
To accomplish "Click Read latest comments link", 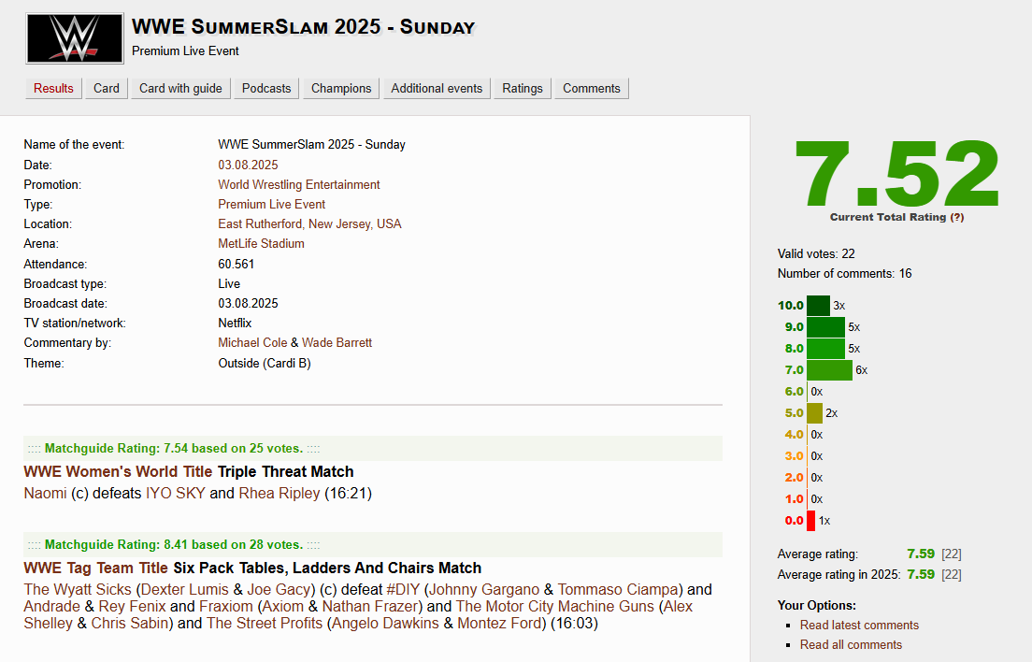I will (859, 626).
